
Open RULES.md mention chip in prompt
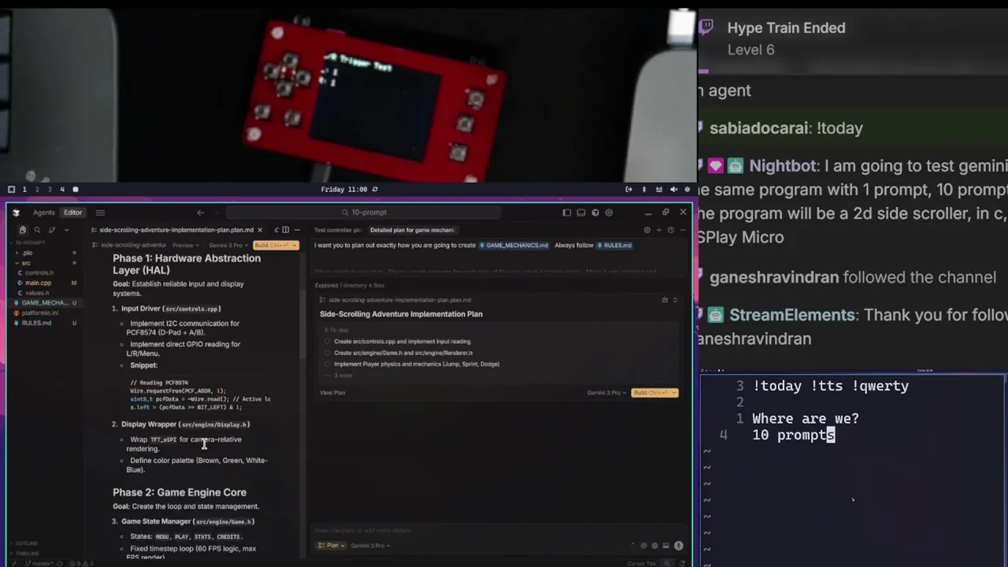point(614,245)
